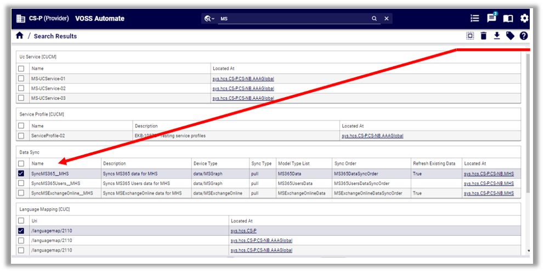This screenshot has width=544, height=272.
Task: Go to the home page icon
Action: [x=20, y=36]
